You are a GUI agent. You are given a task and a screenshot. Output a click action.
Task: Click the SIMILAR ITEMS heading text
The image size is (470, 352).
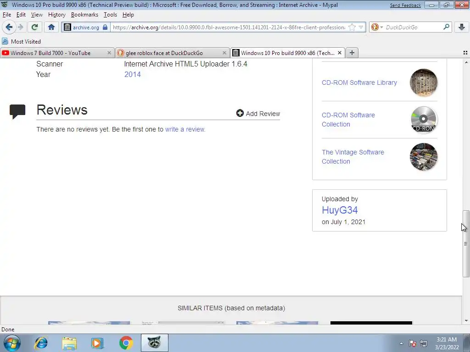[x=231, y=308]
